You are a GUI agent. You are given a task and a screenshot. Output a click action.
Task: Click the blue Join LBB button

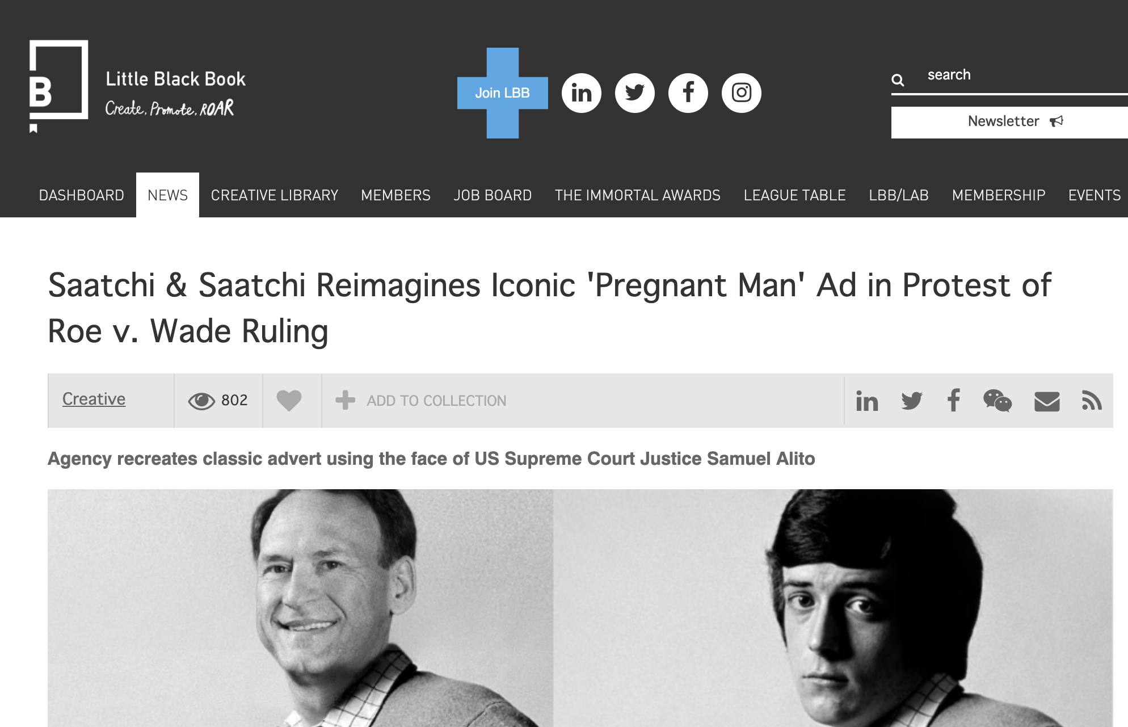503,93
